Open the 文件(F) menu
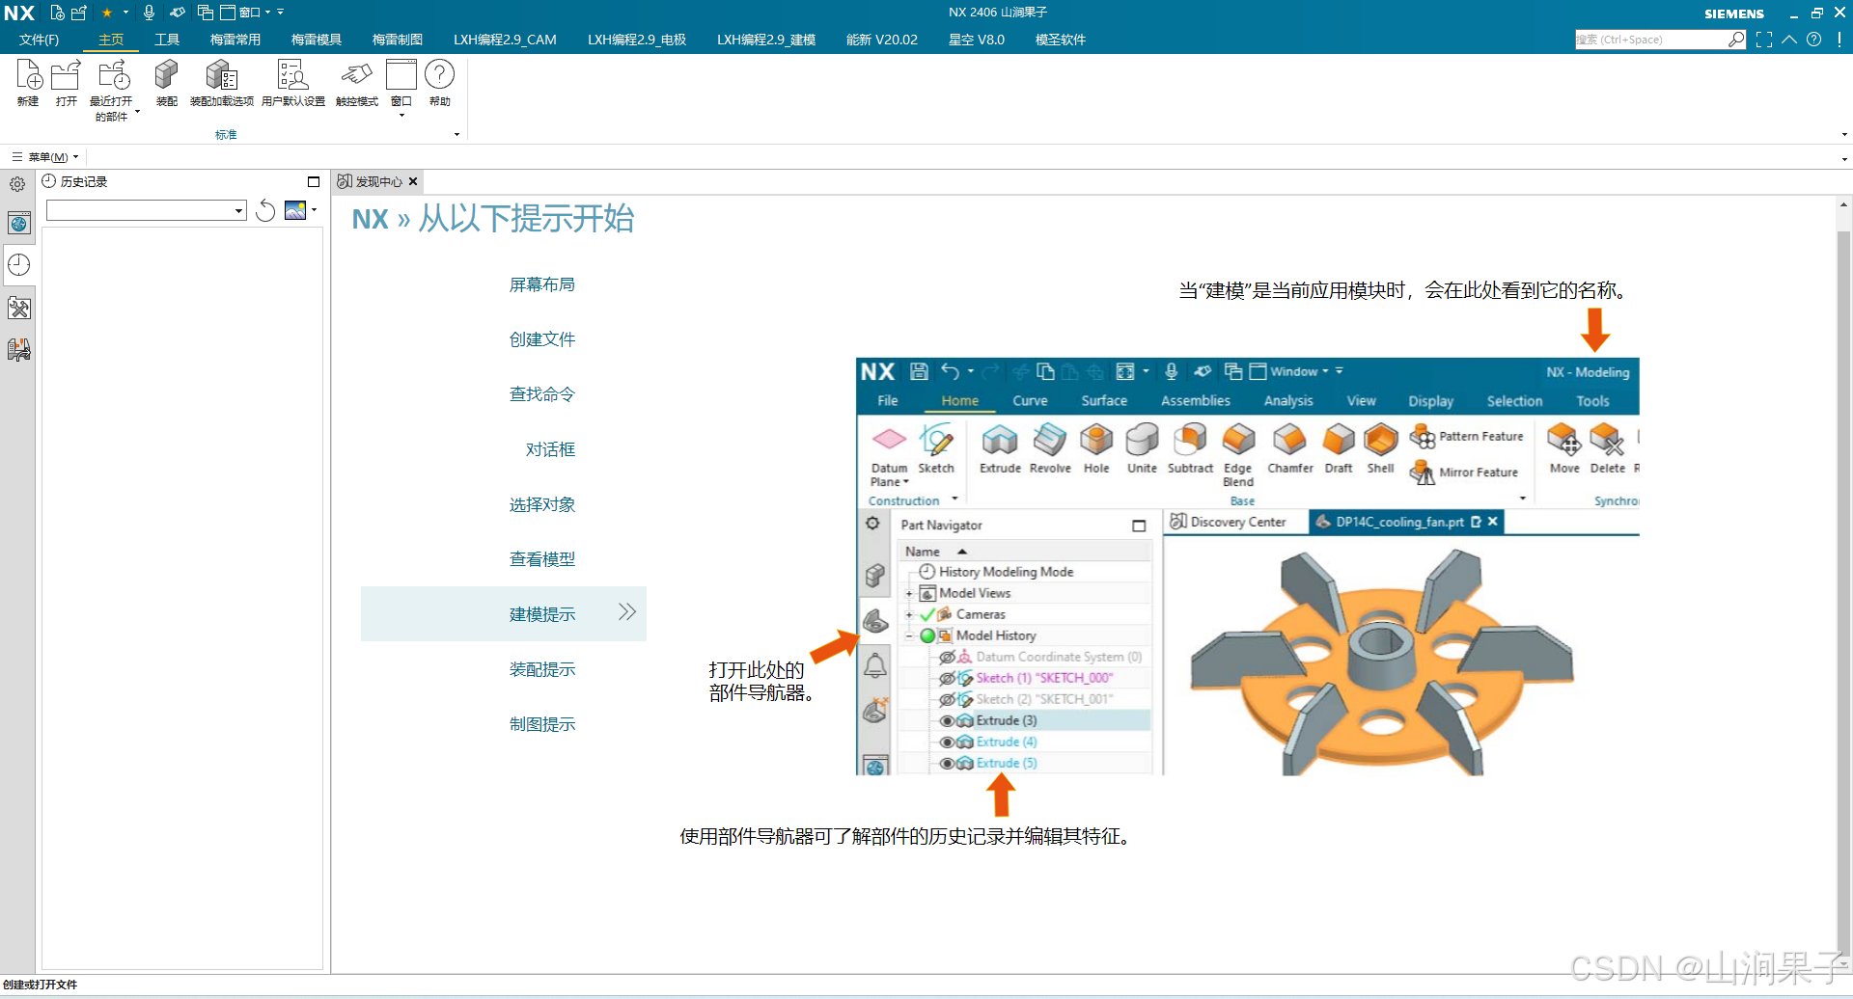Screen dimensions: 1853x999 39,40
